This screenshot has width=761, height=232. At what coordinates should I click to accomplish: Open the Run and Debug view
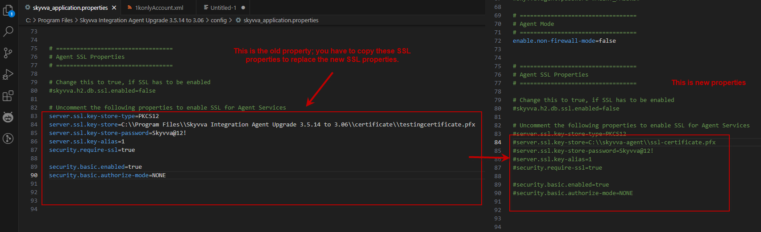(8, 74)
